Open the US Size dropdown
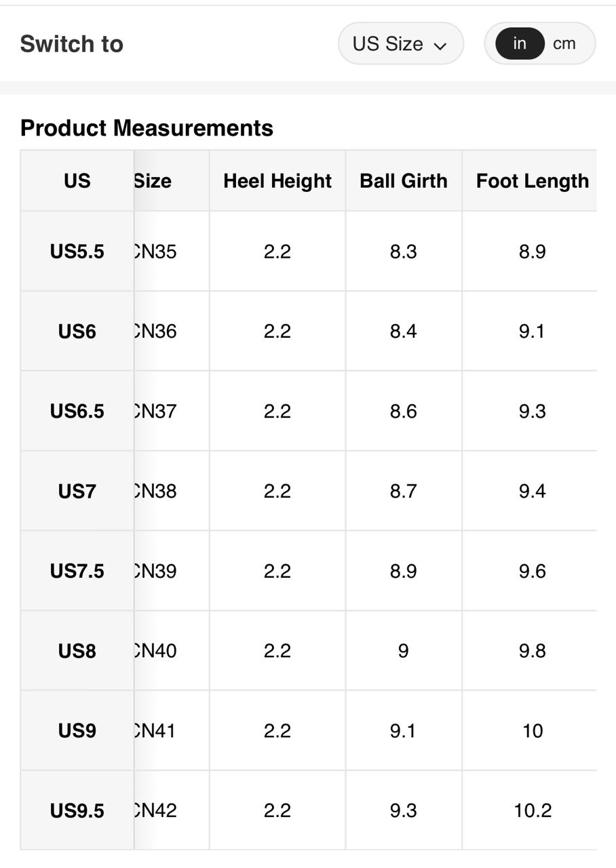 [x=400, y=44]
